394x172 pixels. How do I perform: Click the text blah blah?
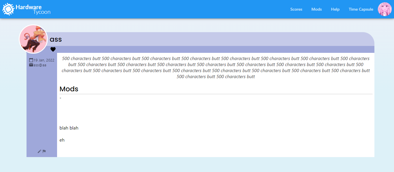pos(69,128)
